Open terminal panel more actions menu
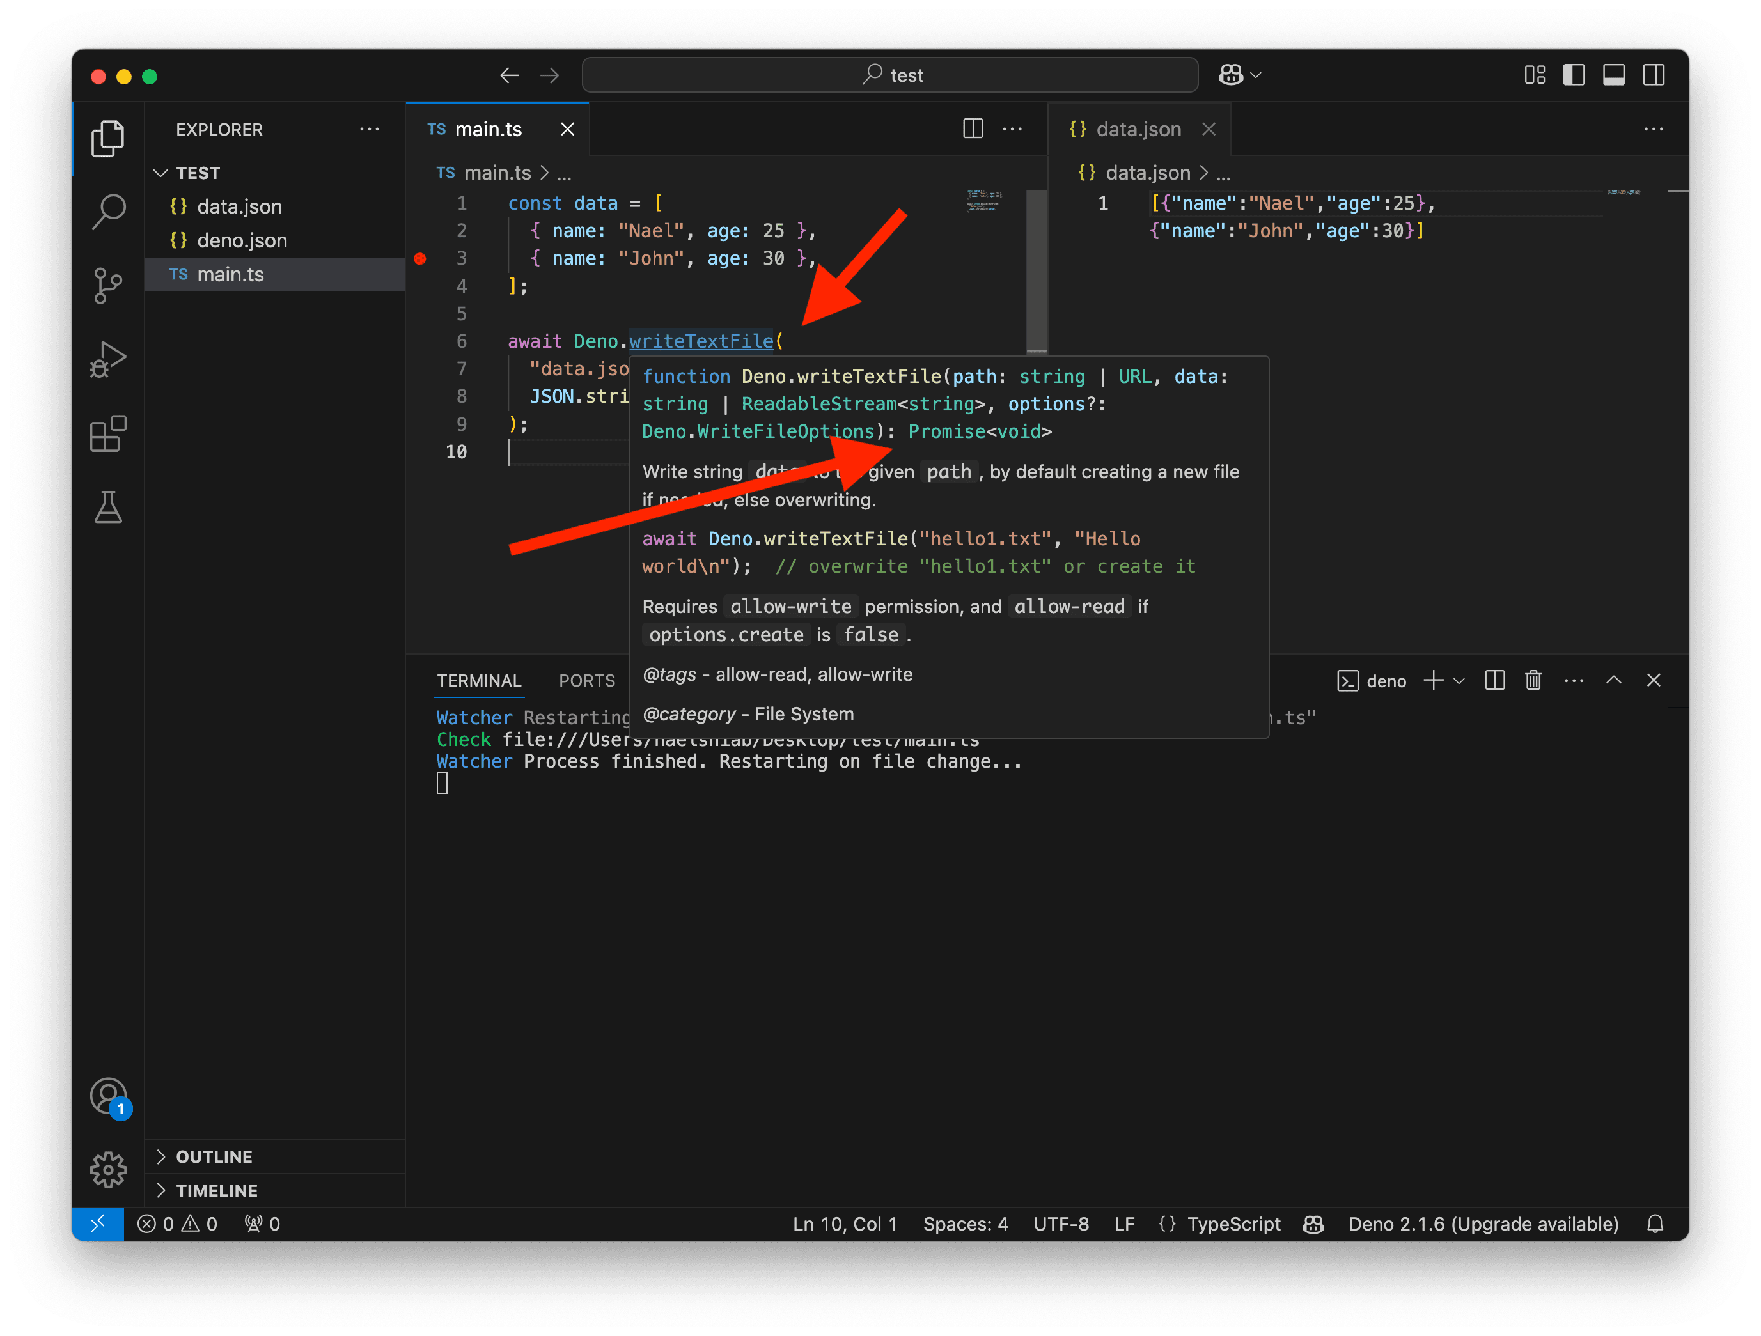This screenshot has width=1761, height=1336. 1574,681
